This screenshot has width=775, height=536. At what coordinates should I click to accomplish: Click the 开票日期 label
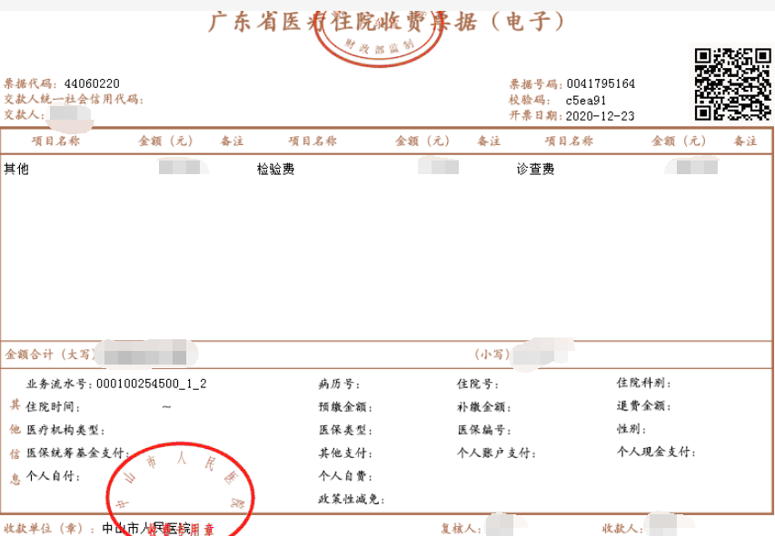pos(536,116)
